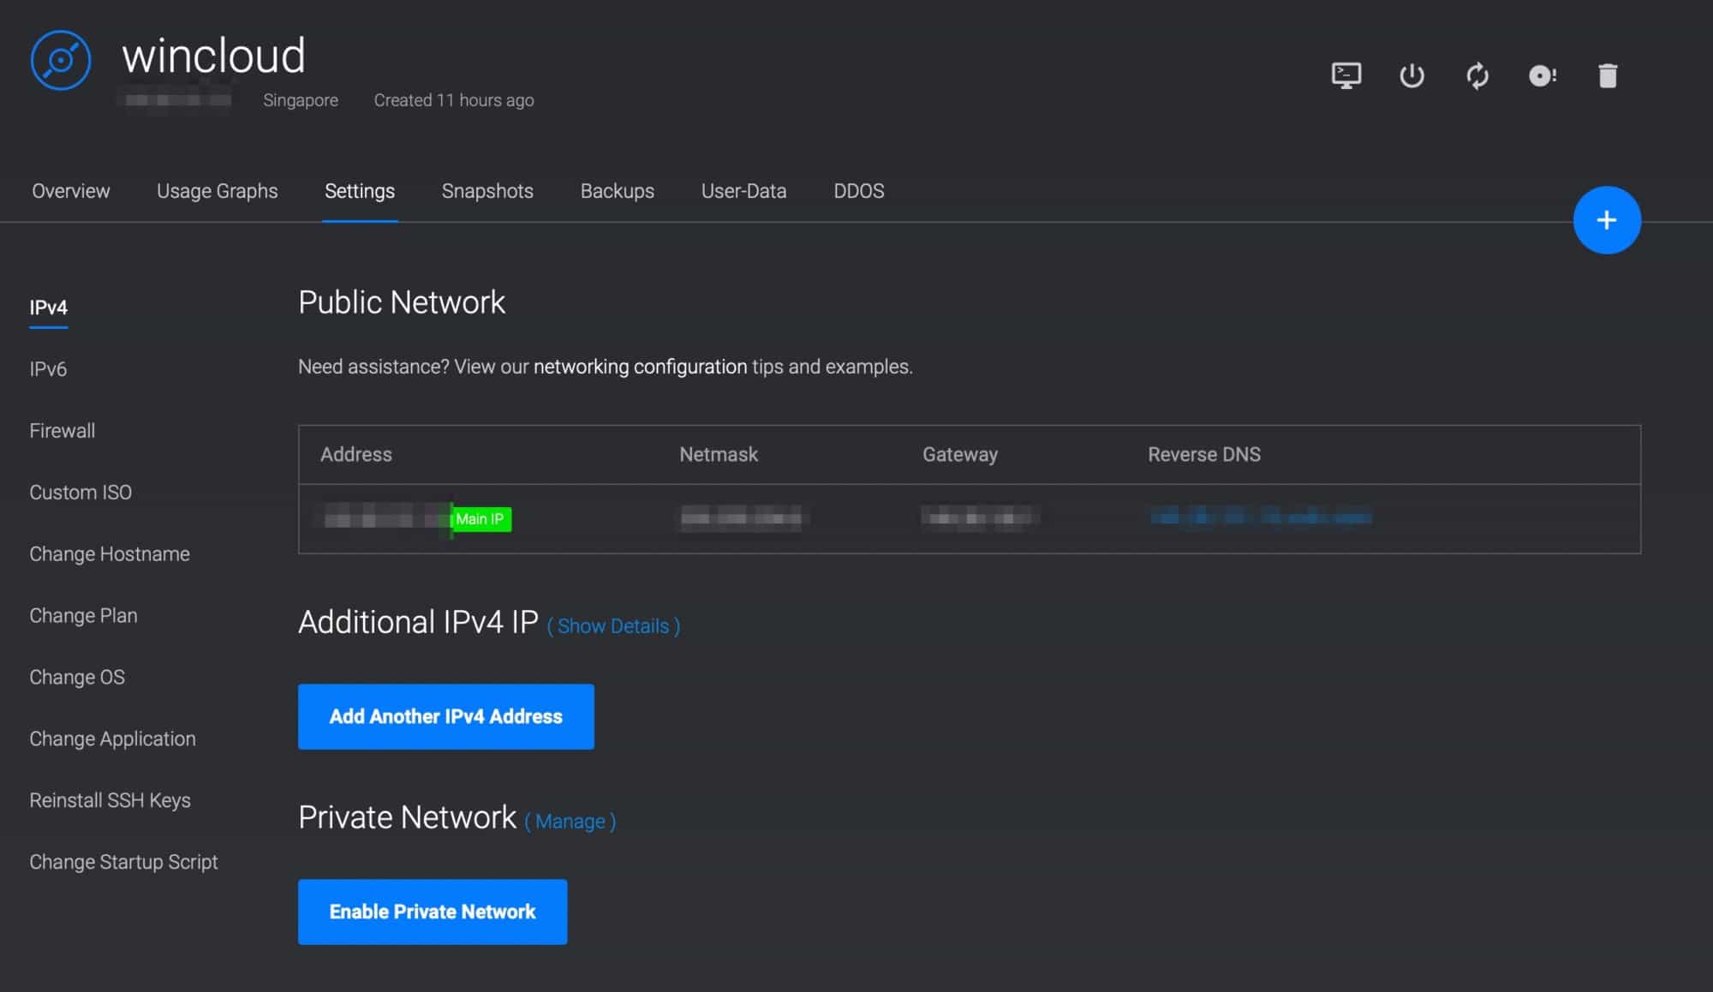This screenshot has width=1713, height=992.
Task: Open Firewall in the settings sidebar
Action: (x=63, y=431)
